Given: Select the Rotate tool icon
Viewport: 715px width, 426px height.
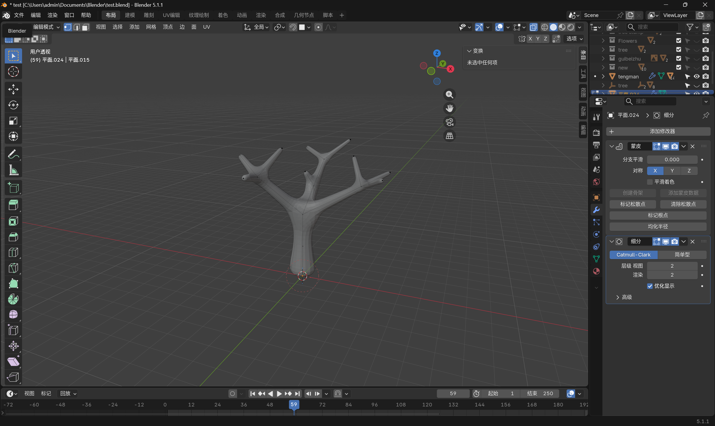Looking at the screenshot, I should coord(13,105).
